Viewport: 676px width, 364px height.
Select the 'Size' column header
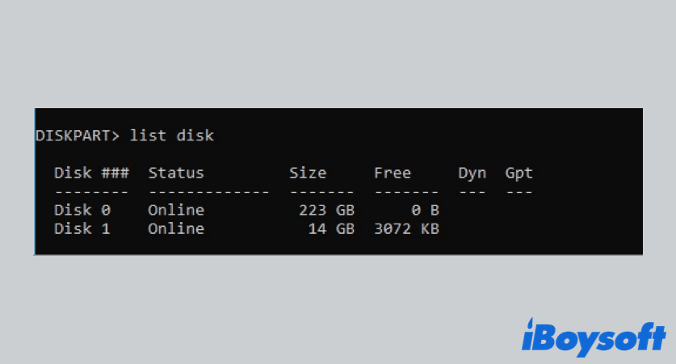308,173
